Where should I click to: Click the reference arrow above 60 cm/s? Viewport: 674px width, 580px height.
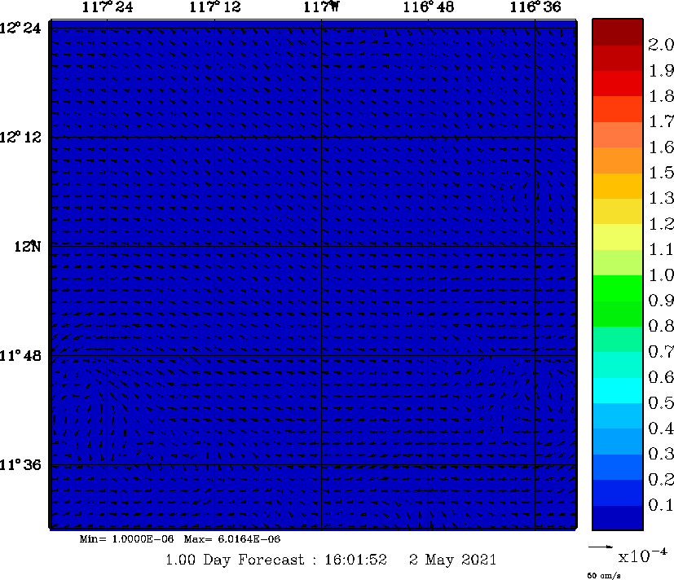601,547
